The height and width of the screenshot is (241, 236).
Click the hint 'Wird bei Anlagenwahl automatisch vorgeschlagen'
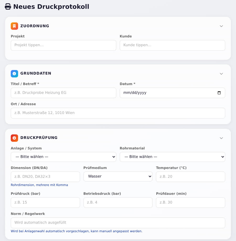coord(50,231)
